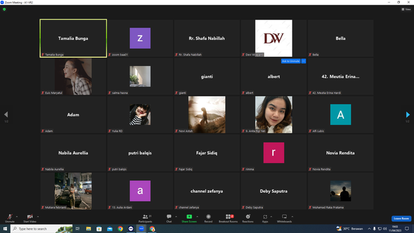414x233 pixels.
Task: Select the DW logo participant tile
Action: coord(274,38)
